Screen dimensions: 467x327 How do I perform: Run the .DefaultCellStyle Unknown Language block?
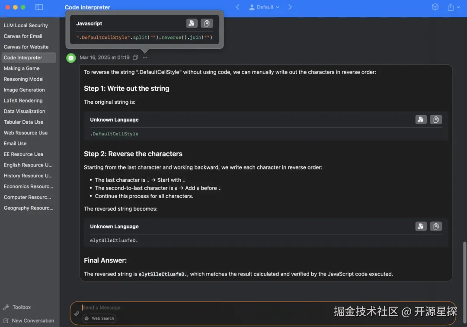[x=421, y=120]
